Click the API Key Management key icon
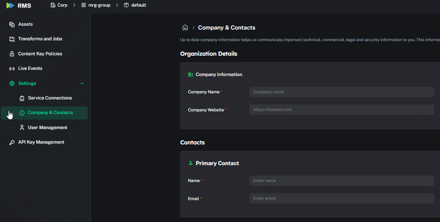This screenshot has width=440, height=222. 12,142
